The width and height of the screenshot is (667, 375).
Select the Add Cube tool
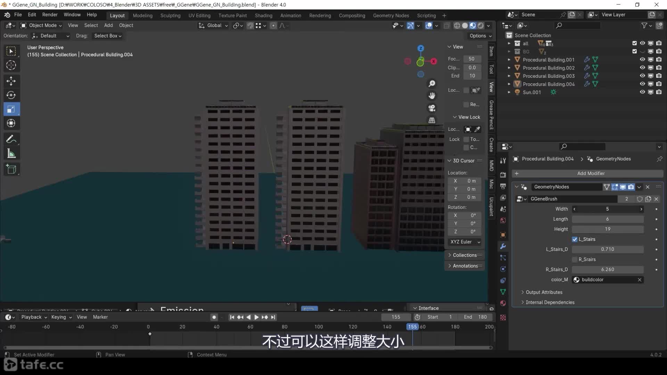tap(11, 169)
